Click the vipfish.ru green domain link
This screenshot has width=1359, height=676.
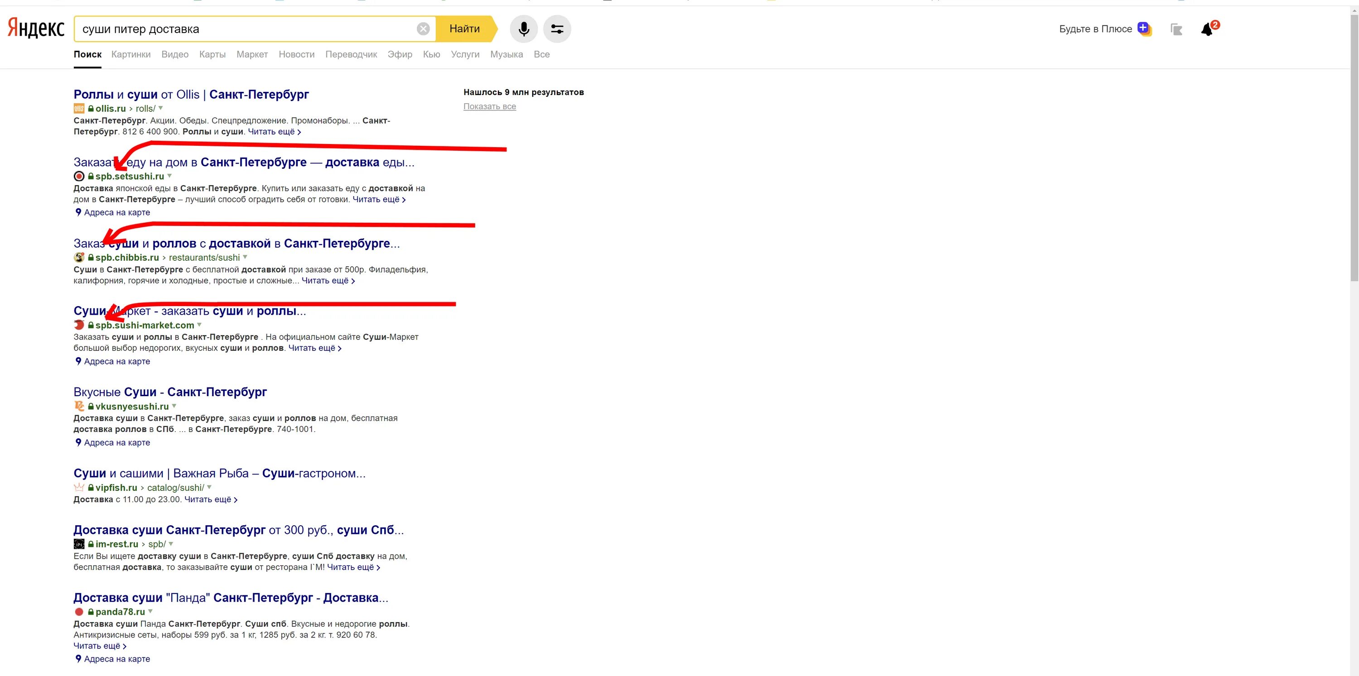[x=116, y=488]
